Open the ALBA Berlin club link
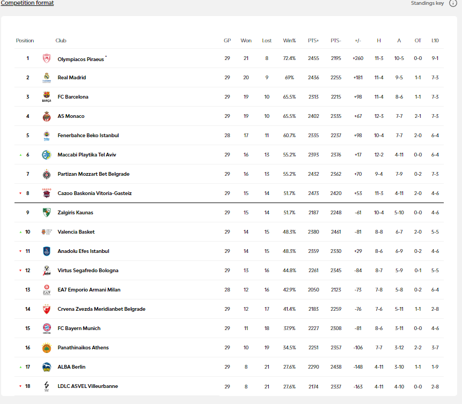This screenshot has width=462, height=404. tap(71, 367)
